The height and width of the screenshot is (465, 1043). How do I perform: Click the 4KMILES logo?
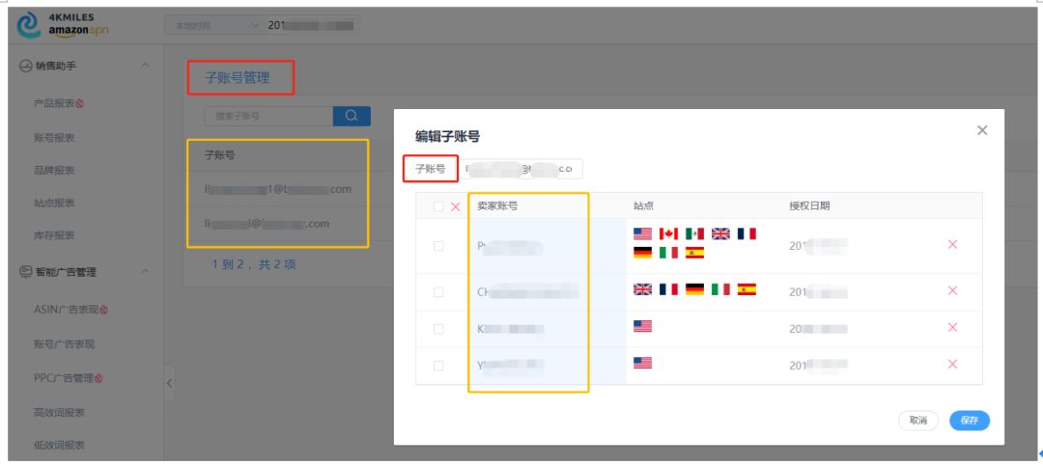(x=62, y=24)
